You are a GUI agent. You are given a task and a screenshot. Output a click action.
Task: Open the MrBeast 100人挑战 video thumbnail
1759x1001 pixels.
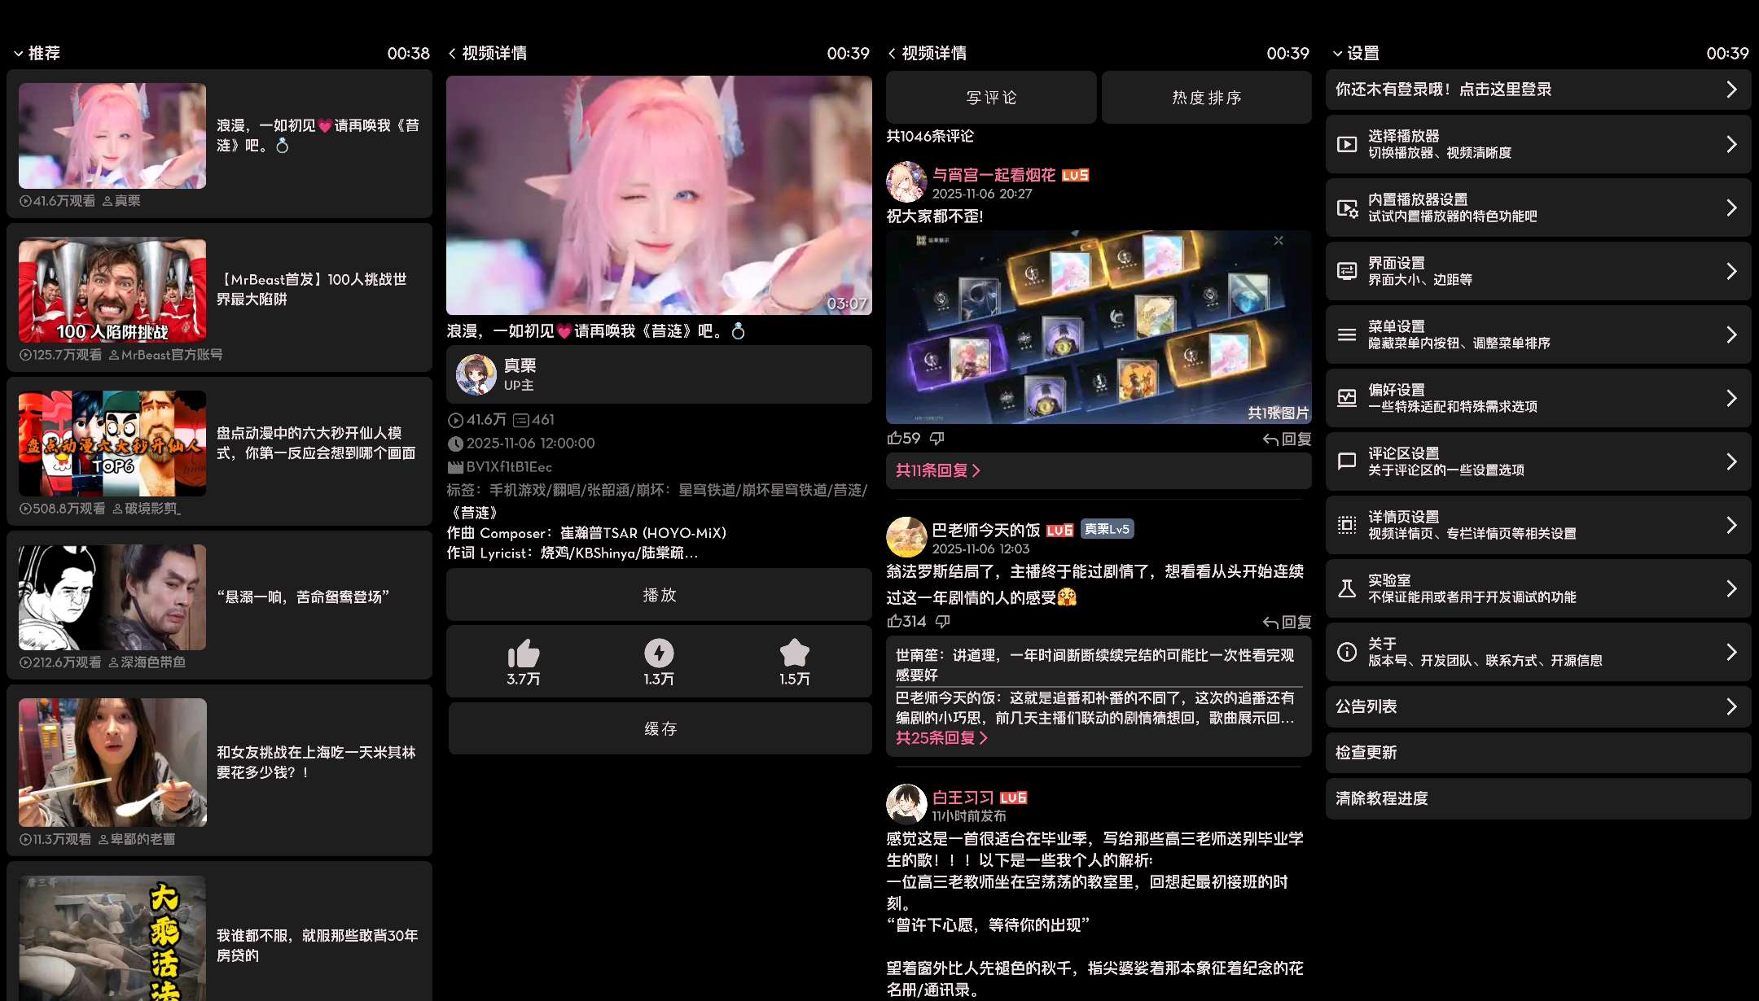112,290
